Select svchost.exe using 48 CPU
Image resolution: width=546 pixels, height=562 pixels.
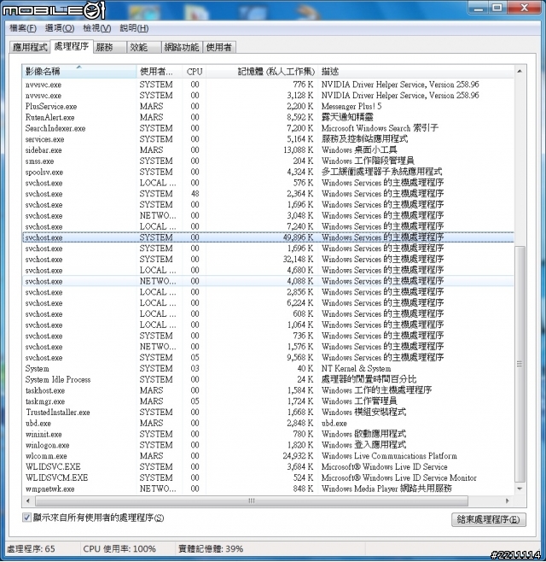268,194
